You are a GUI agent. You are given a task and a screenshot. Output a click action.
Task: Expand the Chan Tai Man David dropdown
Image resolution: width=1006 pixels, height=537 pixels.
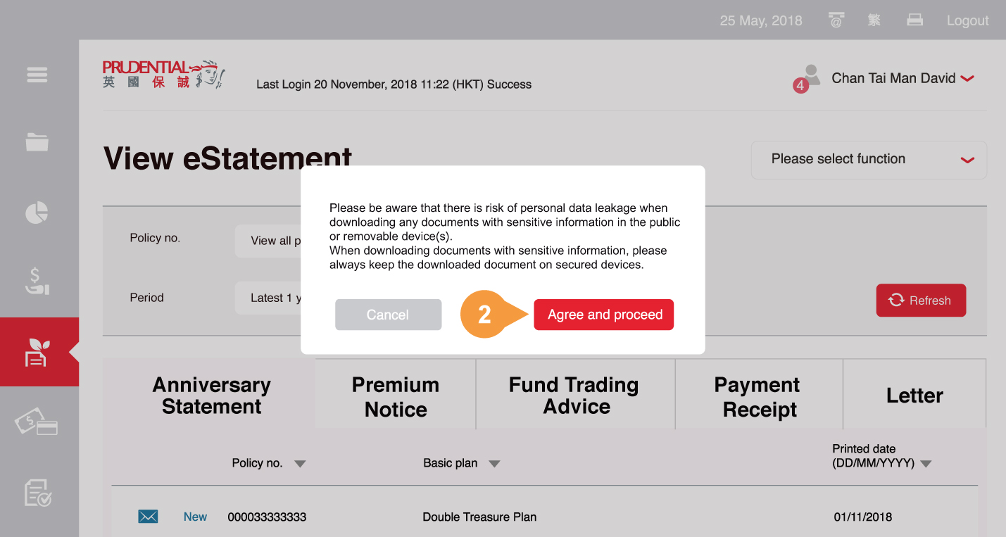point(967,79)
